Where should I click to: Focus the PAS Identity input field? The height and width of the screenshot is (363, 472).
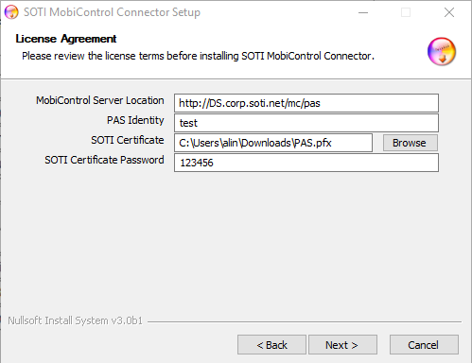[306, 123]
